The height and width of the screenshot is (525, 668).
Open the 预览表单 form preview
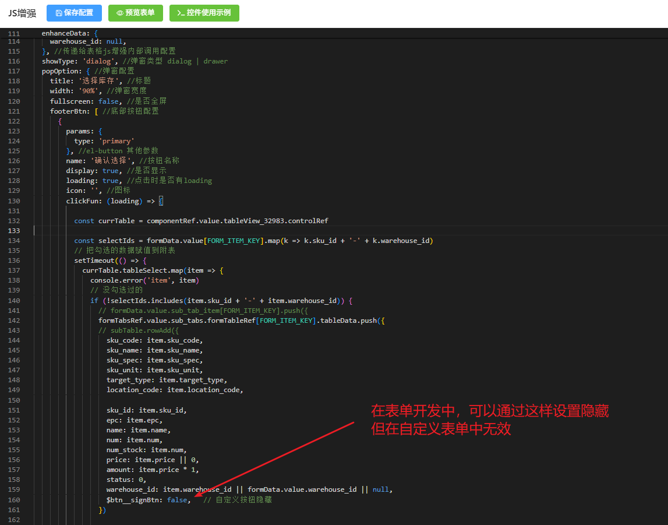coord(136,13)
